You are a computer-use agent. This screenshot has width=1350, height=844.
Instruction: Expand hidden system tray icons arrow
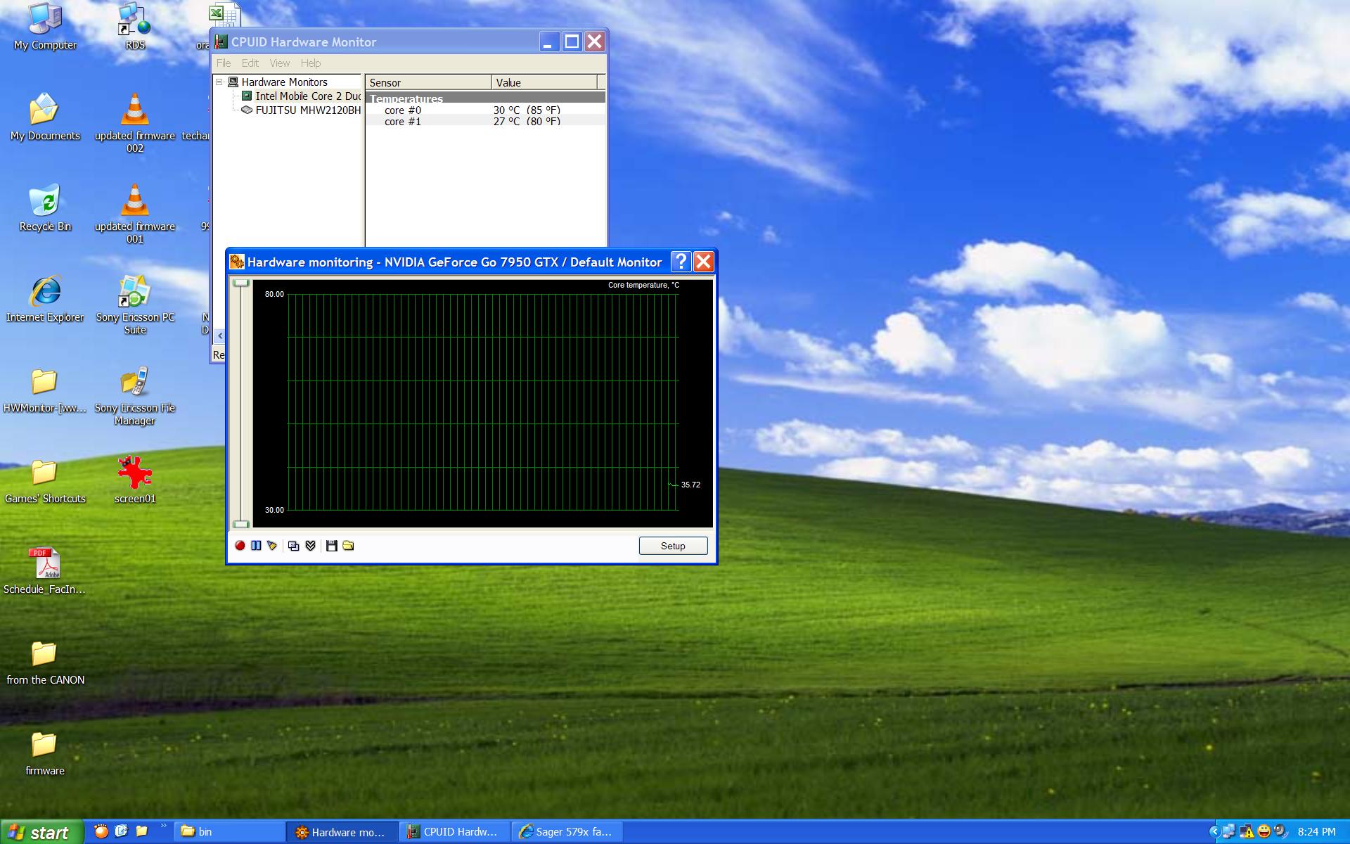[1214, 832]
